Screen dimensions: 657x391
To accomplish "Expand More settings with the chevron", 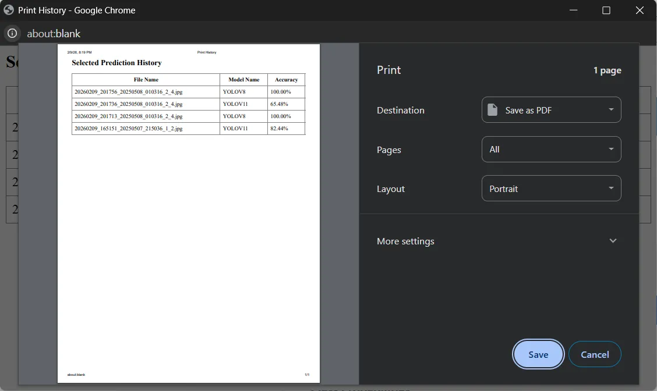I will click(x=613, y=241).
